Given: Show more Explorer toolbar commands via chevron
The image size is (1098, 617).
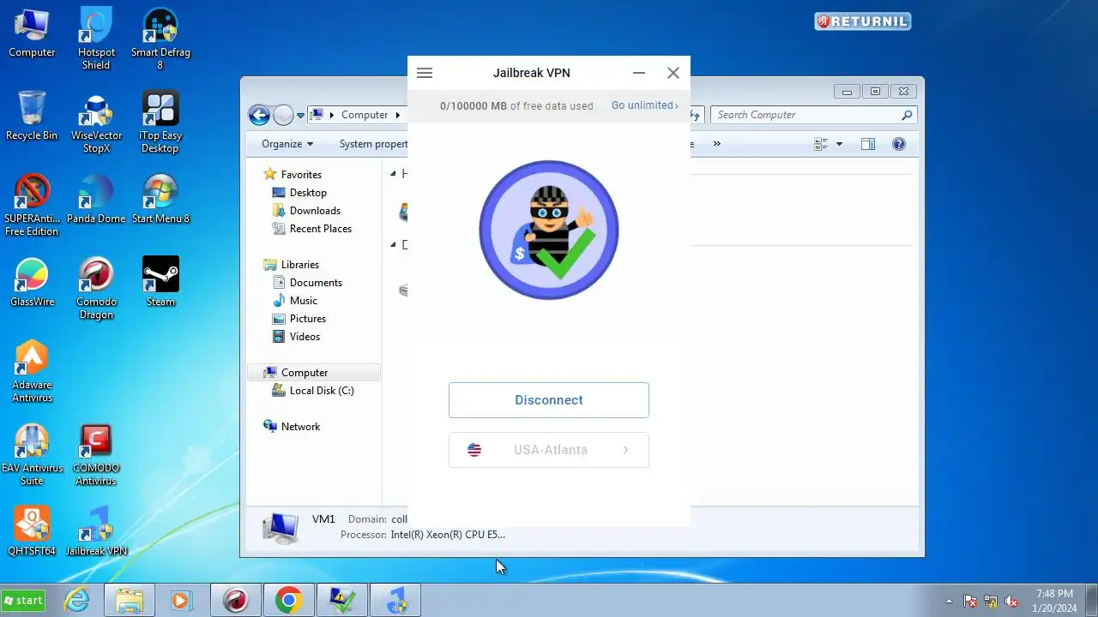Looking at the screenshot, I should (717, 144).
